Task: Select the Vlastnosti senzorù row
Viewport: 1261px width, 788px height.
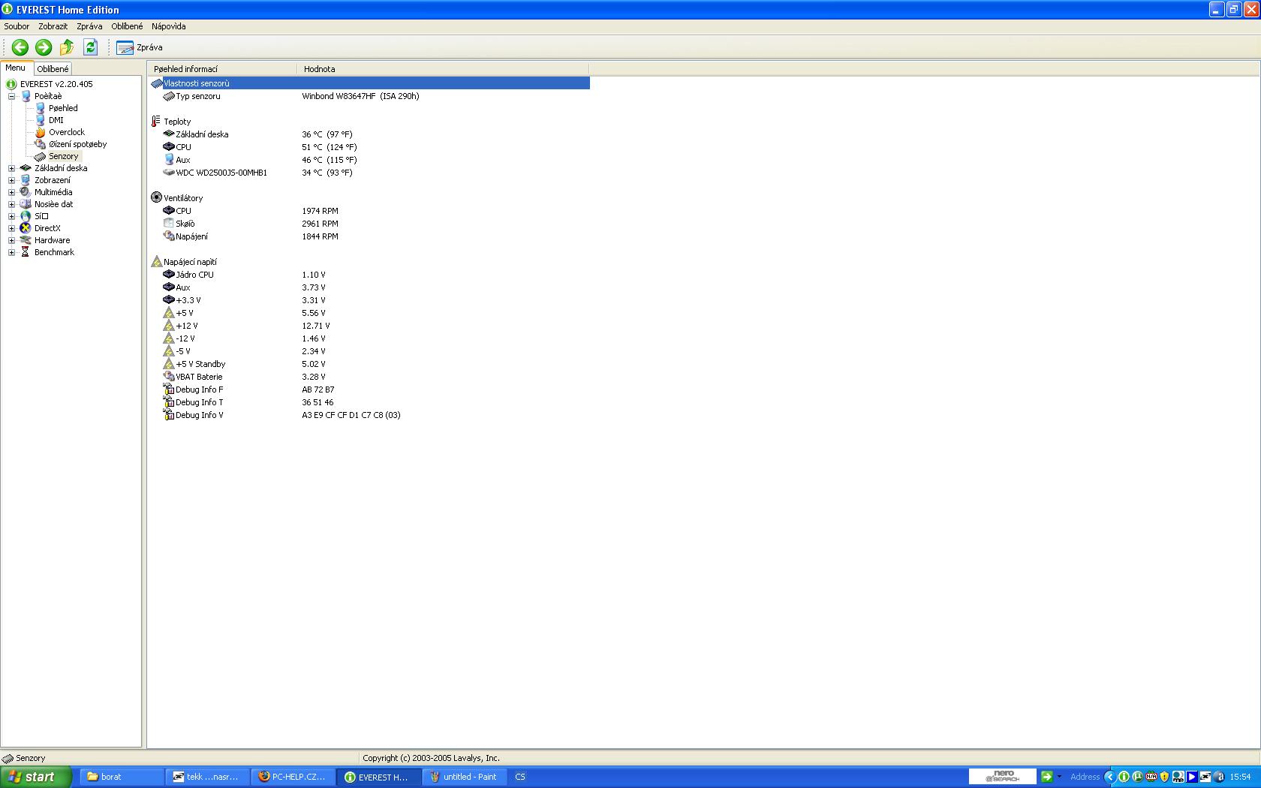Action: point(369,83)
